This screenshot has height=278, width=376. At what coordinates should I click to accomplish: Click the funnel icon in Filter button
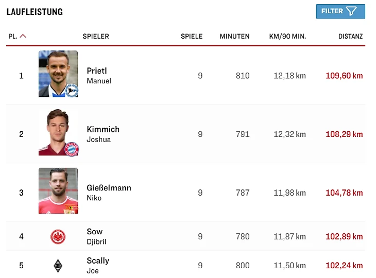tap(352, 11)
